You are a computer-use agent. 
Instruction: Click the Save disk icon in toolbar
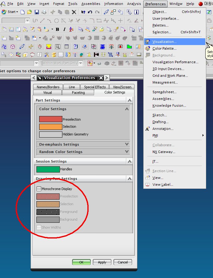point(37,12)
